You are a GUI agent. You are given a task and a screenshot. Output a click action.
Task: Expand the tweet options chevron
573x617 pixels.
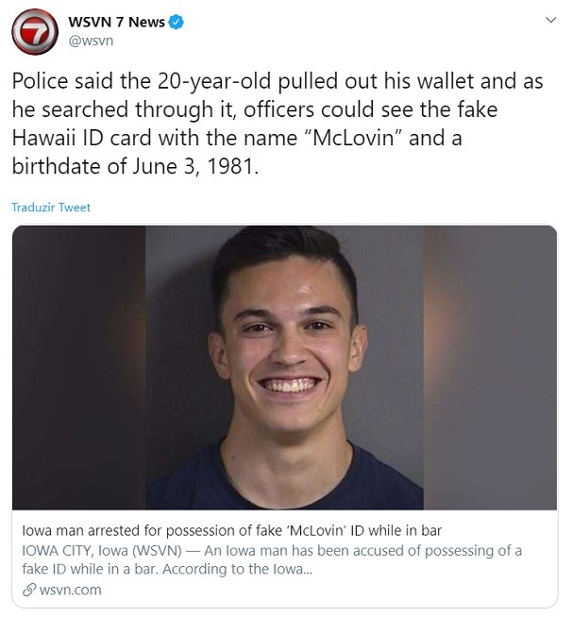550,20
